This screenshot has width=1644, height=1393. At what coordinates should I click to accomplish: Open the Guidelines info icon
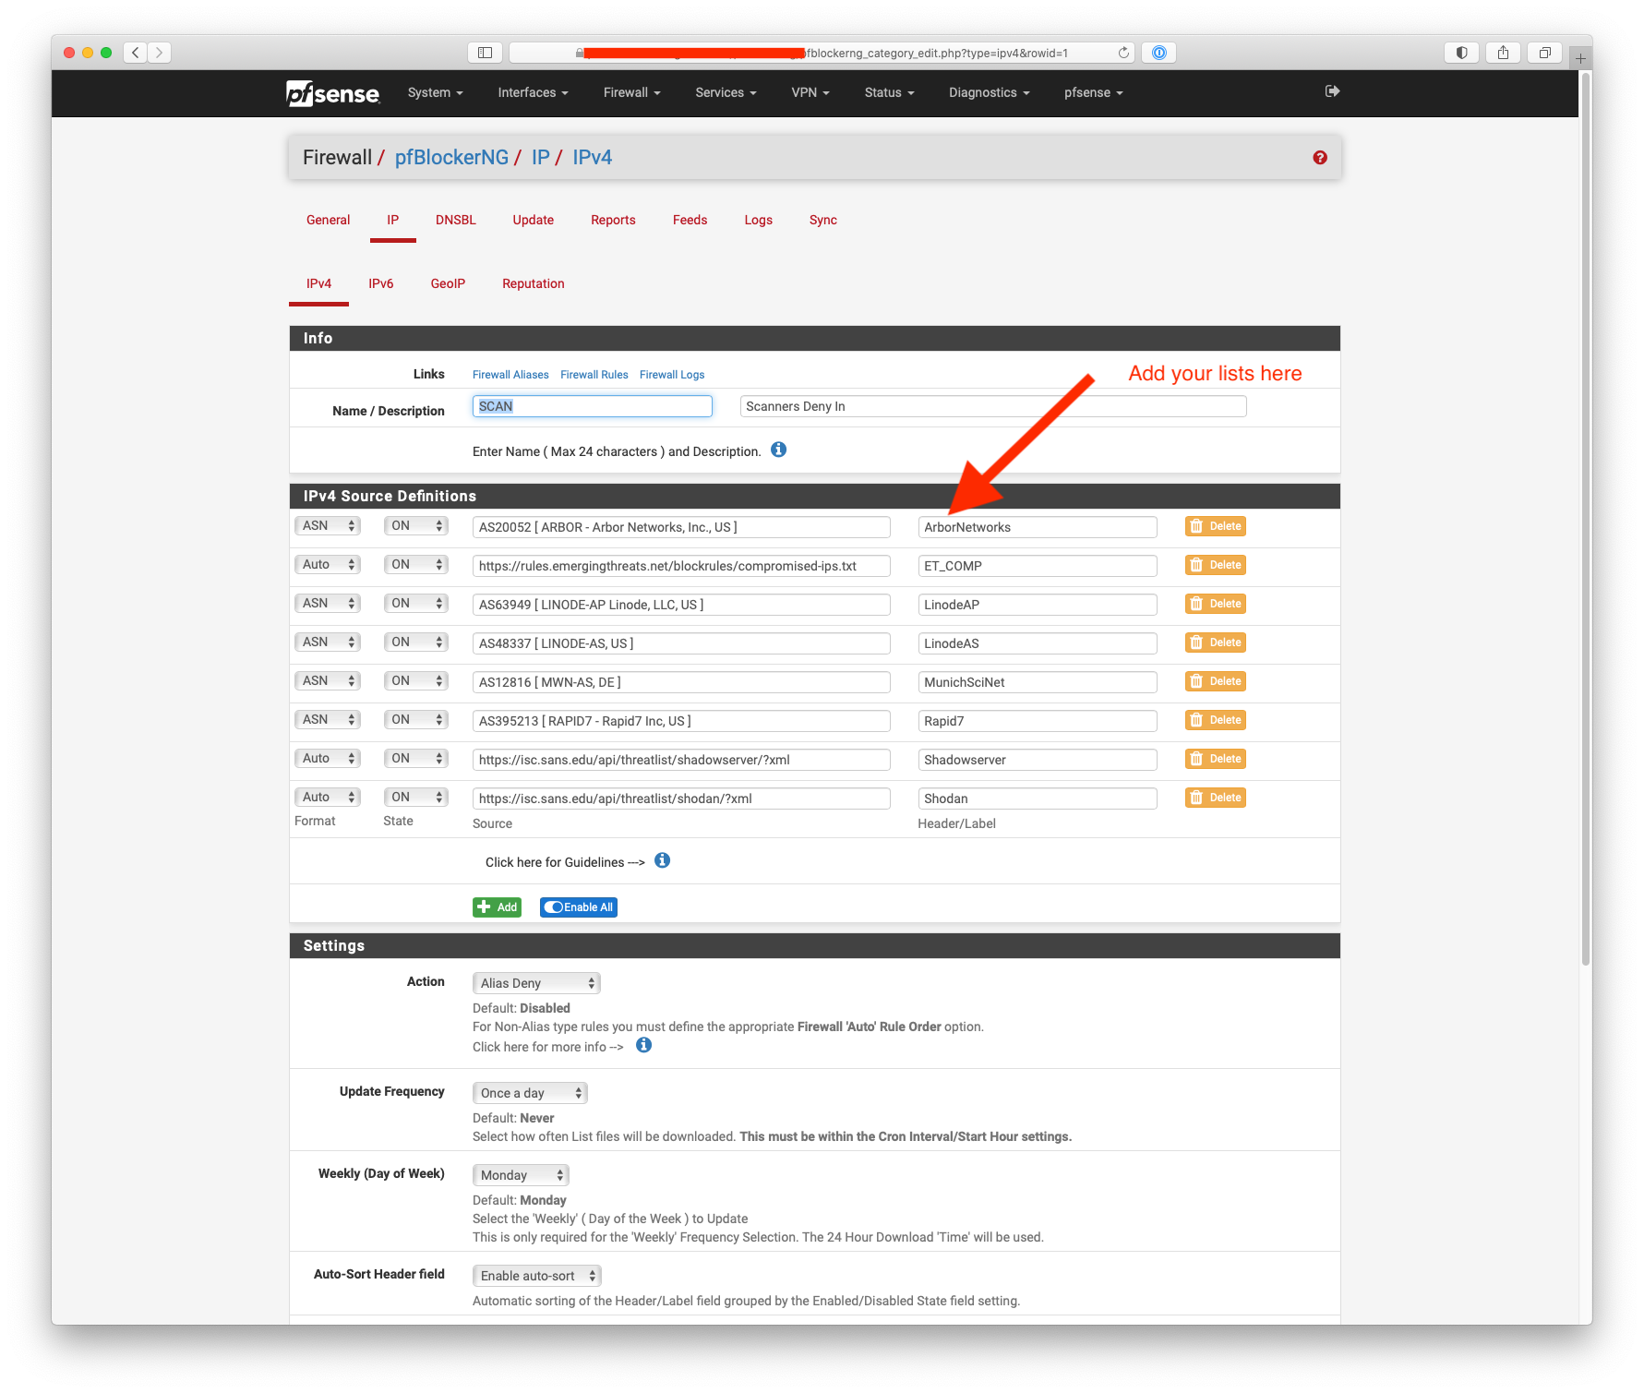pyautogui.click(x=663, y=860)
